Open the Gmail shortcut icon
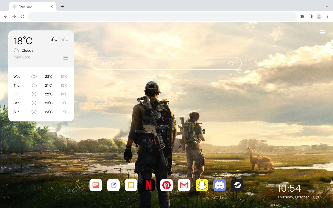The image size is (333, 208). click(184, 185)
